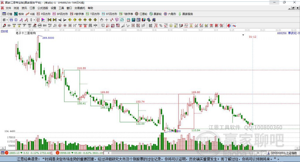Open the 江恩 menu
Screen dimensions: 300x162
[32, 8]
